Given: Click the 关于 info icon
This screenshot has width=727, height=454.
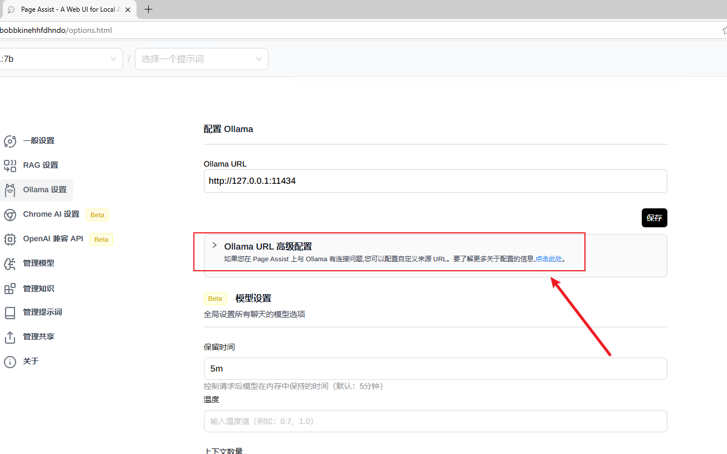Looking at the screenshot, I should [10, 362].
